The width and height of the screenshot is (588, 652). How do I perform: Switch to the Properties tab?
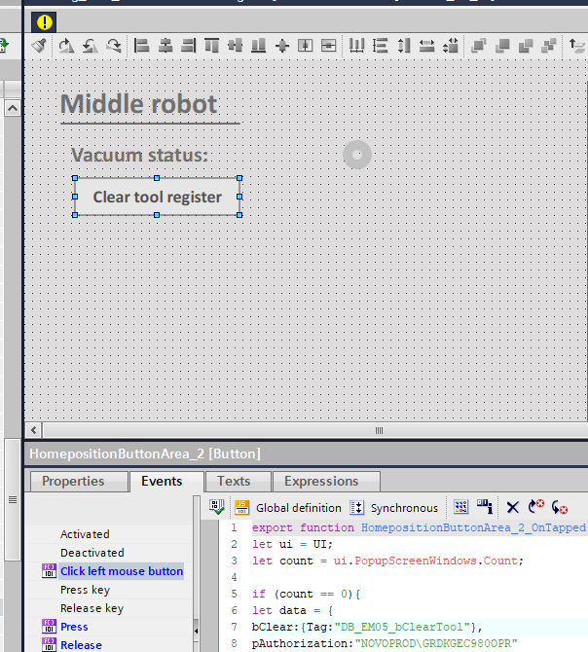pyautogui.click(x=79, y=481)
